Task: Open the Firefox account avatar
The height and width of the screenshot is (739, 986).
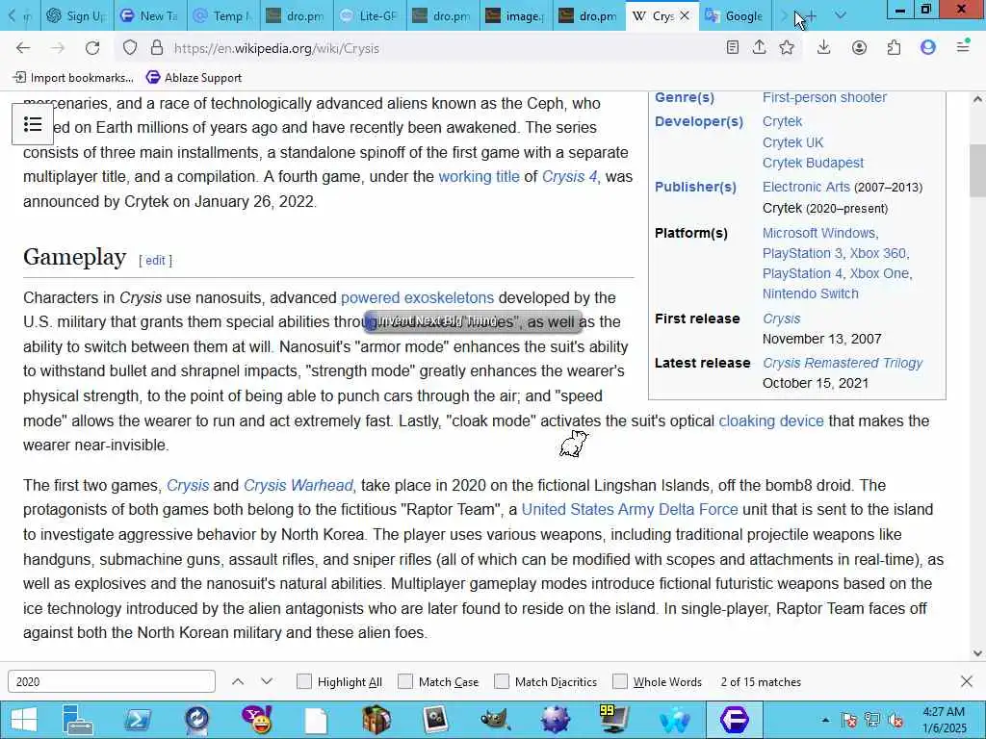Action: tap(859, 48)
